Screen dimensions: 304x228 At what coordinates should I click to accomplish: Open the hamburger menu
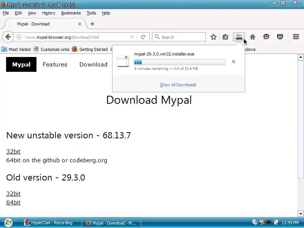296,36
